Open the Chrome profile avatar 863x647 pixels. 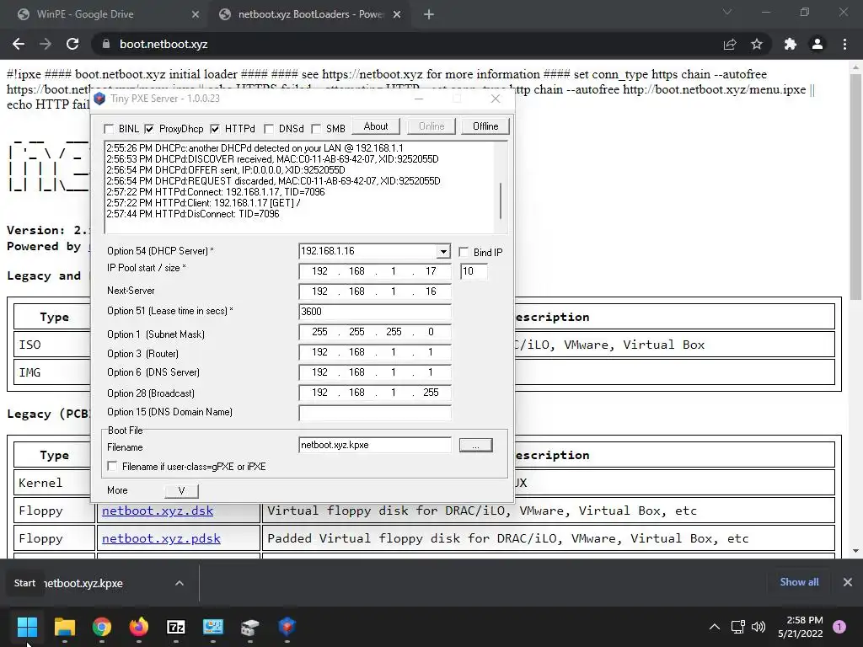(x=817, y=44)
